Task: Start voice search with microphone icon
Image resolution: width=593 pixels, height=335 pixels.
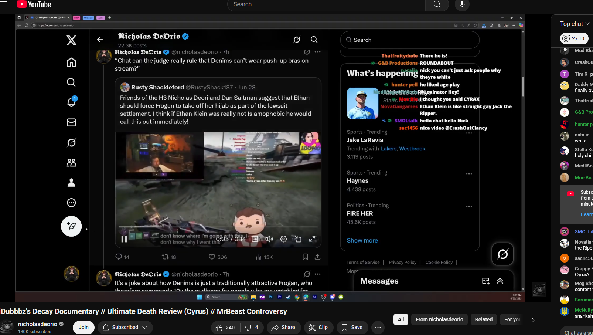Action: click(x=462, y=4)
